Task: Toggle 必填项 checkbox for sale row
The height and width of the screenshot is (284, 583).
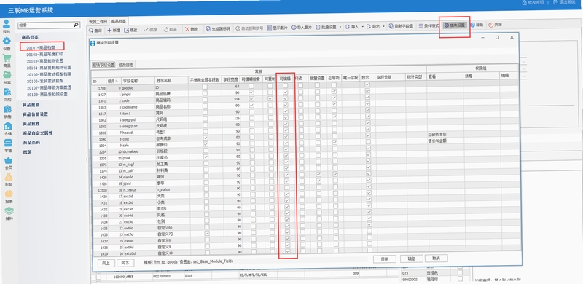Action: 334,143
